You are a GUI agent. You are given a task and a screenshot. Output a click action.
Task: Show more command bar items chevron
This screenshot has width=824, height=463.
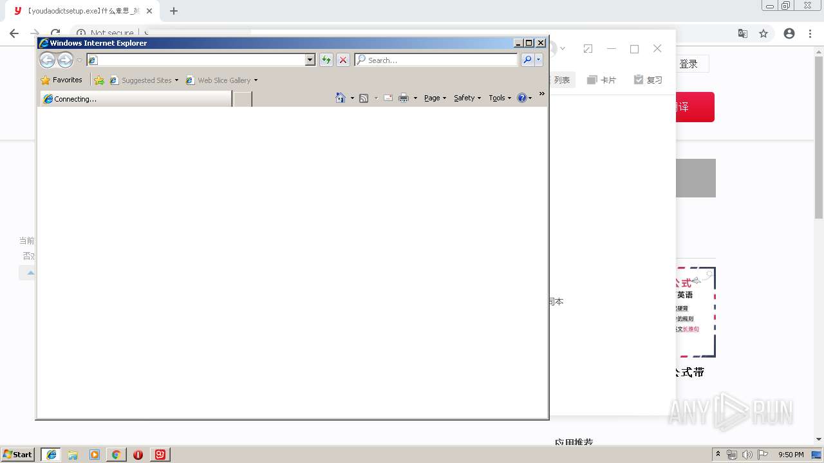click(x=542, y=94)
